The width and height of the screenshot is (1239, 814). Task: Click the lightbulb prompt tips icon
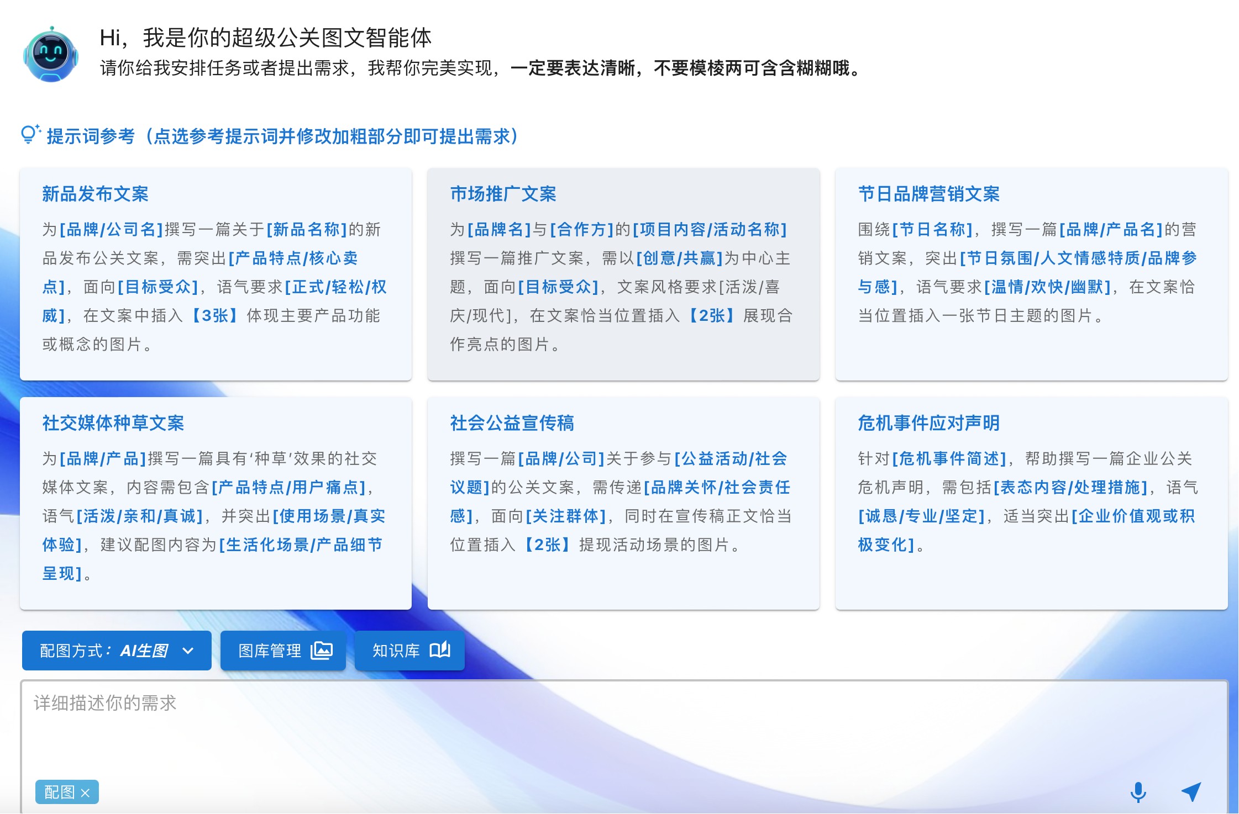point(30,134)
